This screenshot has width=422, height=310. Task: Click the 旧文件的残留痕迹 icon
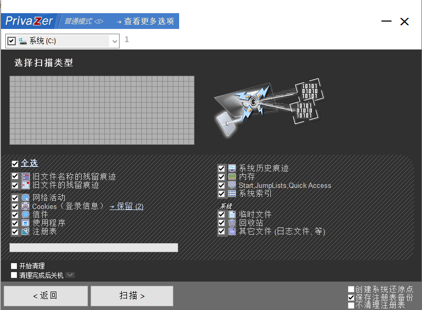coord(26,185)
